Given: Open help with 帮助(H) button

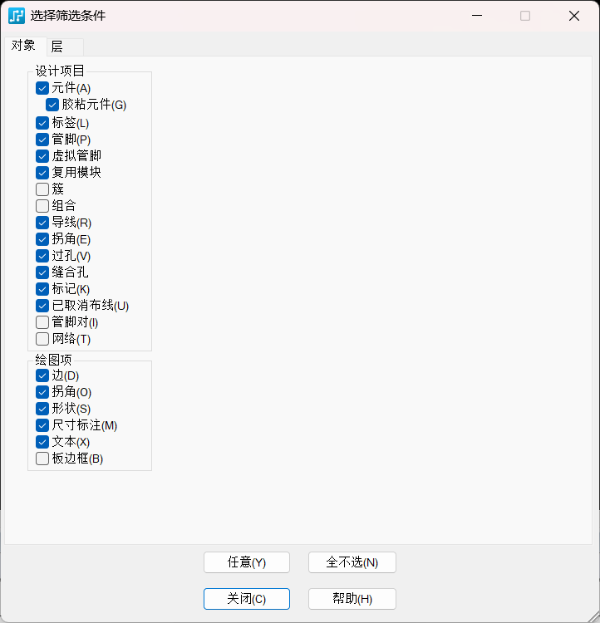Looking at the screenshot, I should point(352,599).
